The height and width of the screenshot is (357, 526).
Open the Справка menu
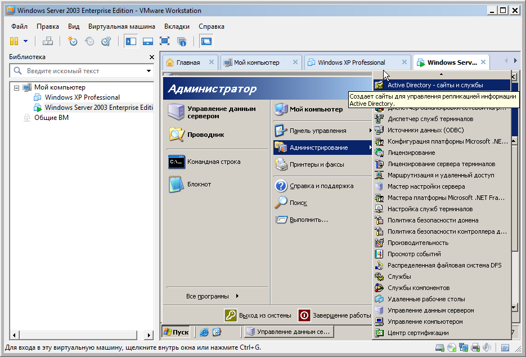point(212,26)
